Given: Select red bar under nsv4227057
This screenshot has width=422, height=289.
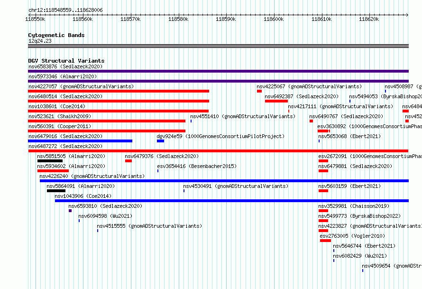Looking at the screenshot, I should coord(119,91).
